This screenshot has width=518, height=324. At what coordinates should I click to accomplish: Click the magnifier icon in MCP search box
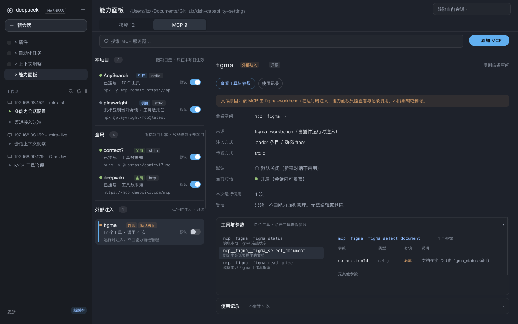click(106, 41)
